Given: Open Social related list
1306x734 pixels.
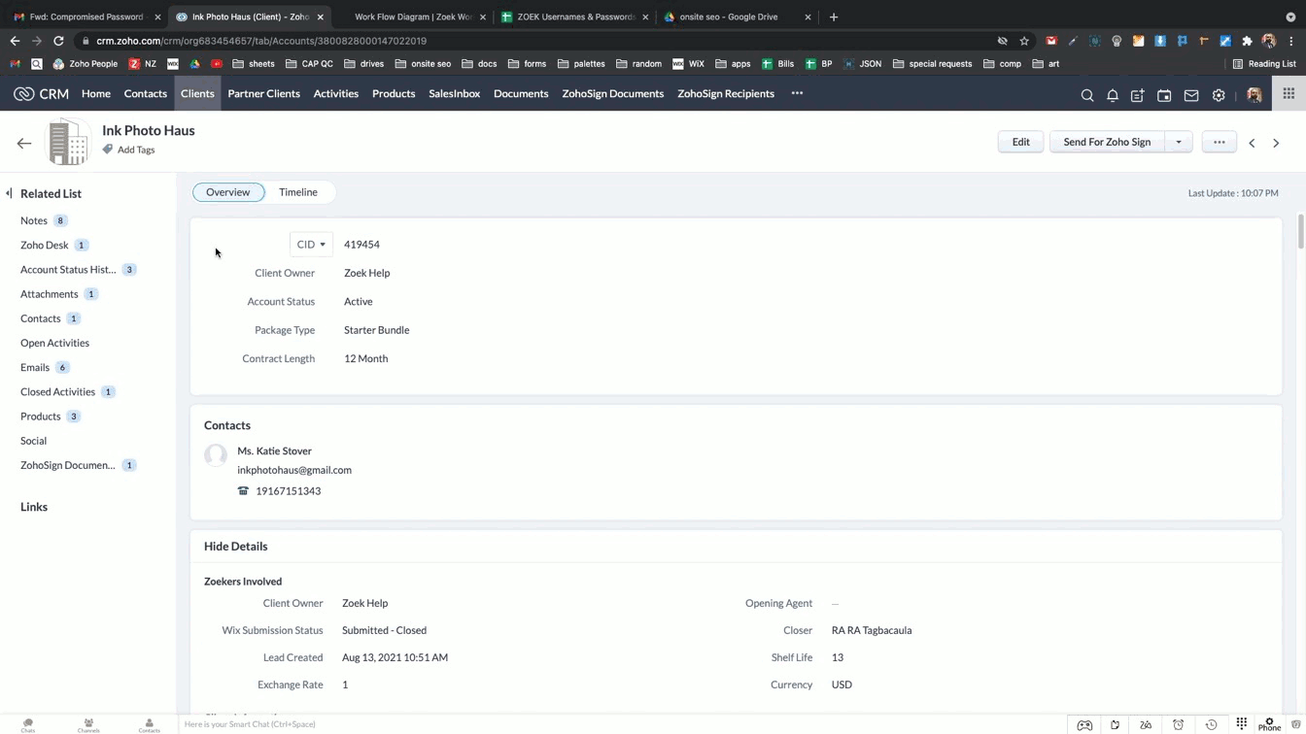Looking at the screenshot, I should click(34, 441).
